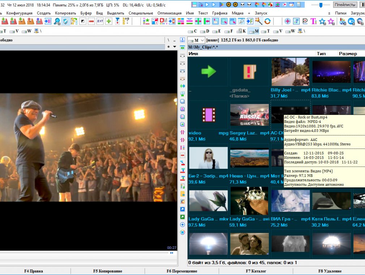Open the globe icon dropdown in toolbar

tap(360, 21)
